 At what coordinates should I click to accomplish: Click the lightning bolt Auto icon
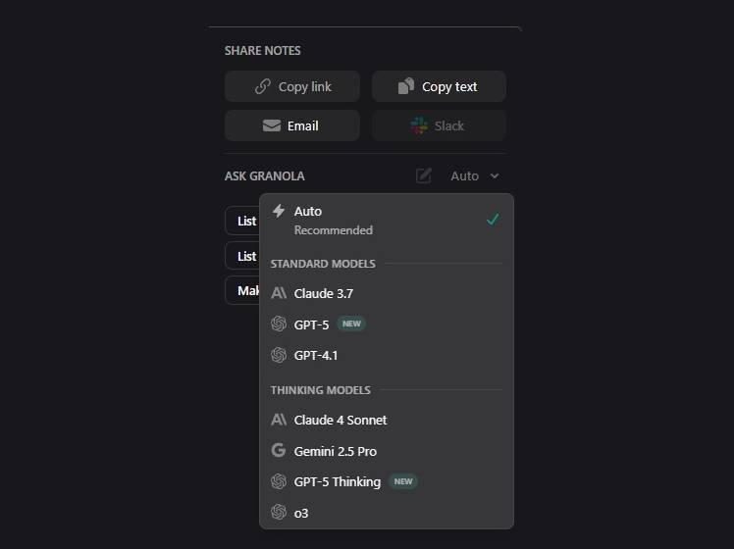pos(279,211)
